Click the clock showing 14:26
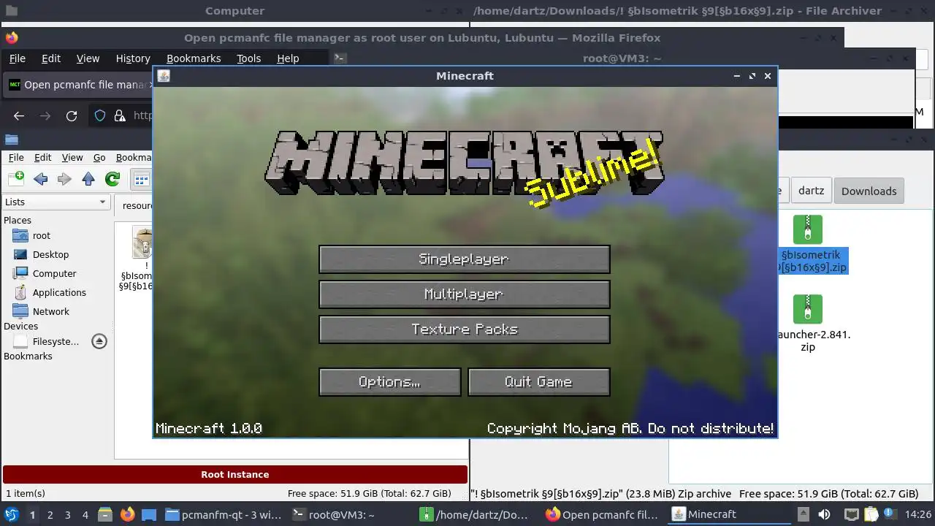 point(919,515)
